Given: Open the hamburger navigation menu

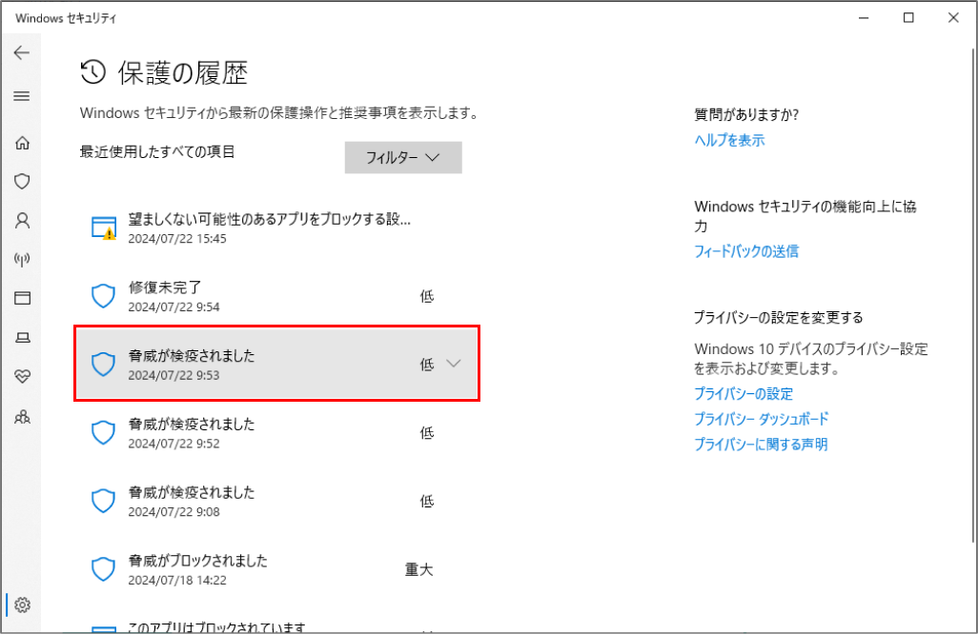Looking at the screenshot, I should pos(22,96).
